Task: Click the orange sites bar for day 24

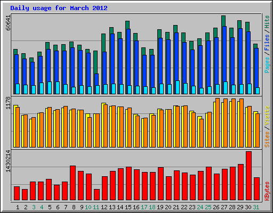Action: 202,133
